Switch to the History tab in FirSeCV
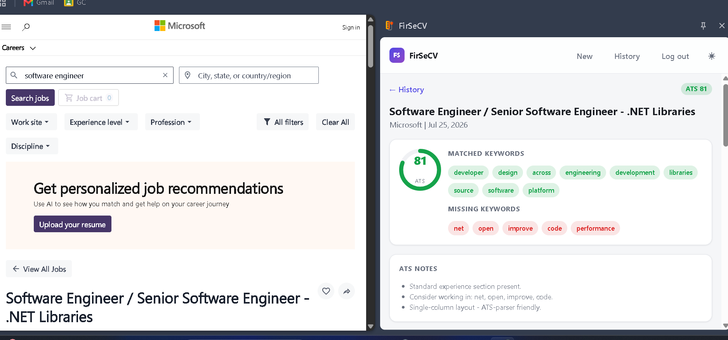Screen dimensions: 728x340 (627, 56)
